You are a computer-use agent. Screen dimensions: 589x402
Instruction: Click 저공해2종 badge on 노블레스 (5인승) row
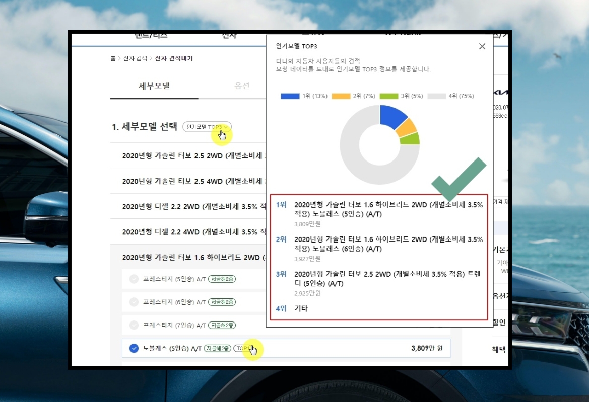point(218,348)
